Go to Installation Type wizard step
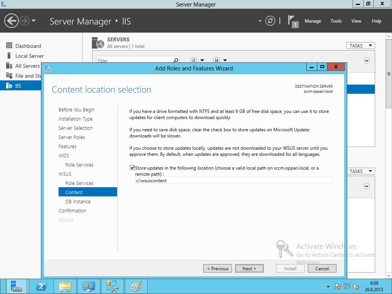Image resolution: width=392 pixels, height=294 pixels. click(75, 119)
